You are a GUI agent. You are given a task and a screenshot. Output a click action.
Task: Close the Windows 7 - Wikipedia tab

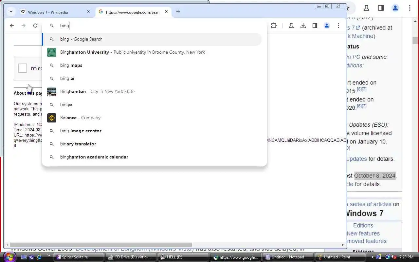coord(88,11)
